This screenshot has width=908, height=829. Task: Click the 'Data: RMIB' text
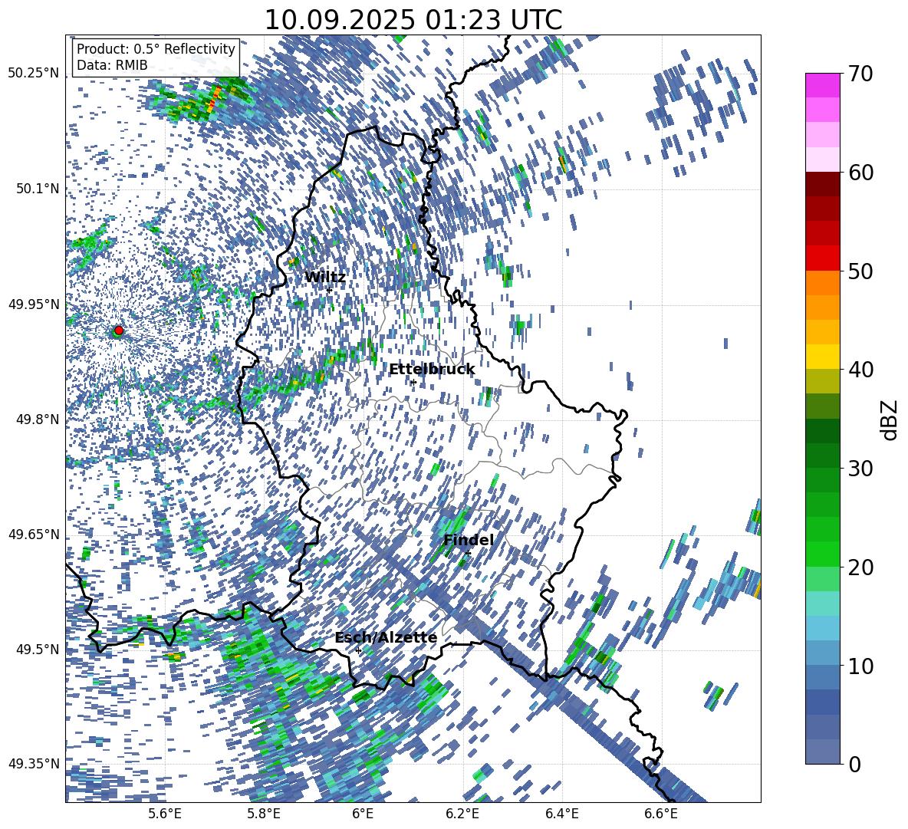tap(112, 65)
